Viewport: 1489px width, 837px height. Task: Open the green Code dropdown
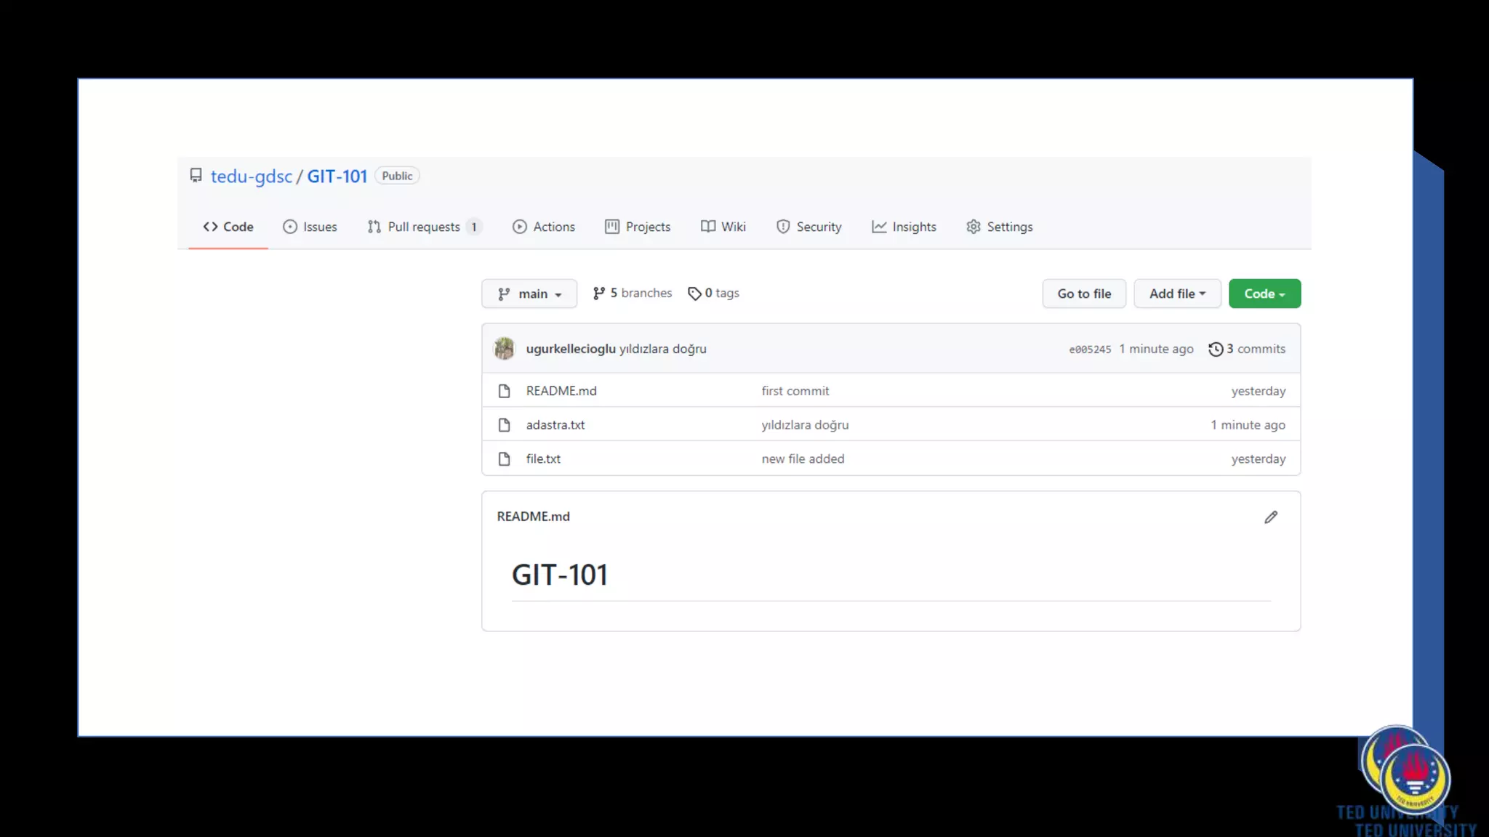pyautogui.click(x=1264, y=294)
